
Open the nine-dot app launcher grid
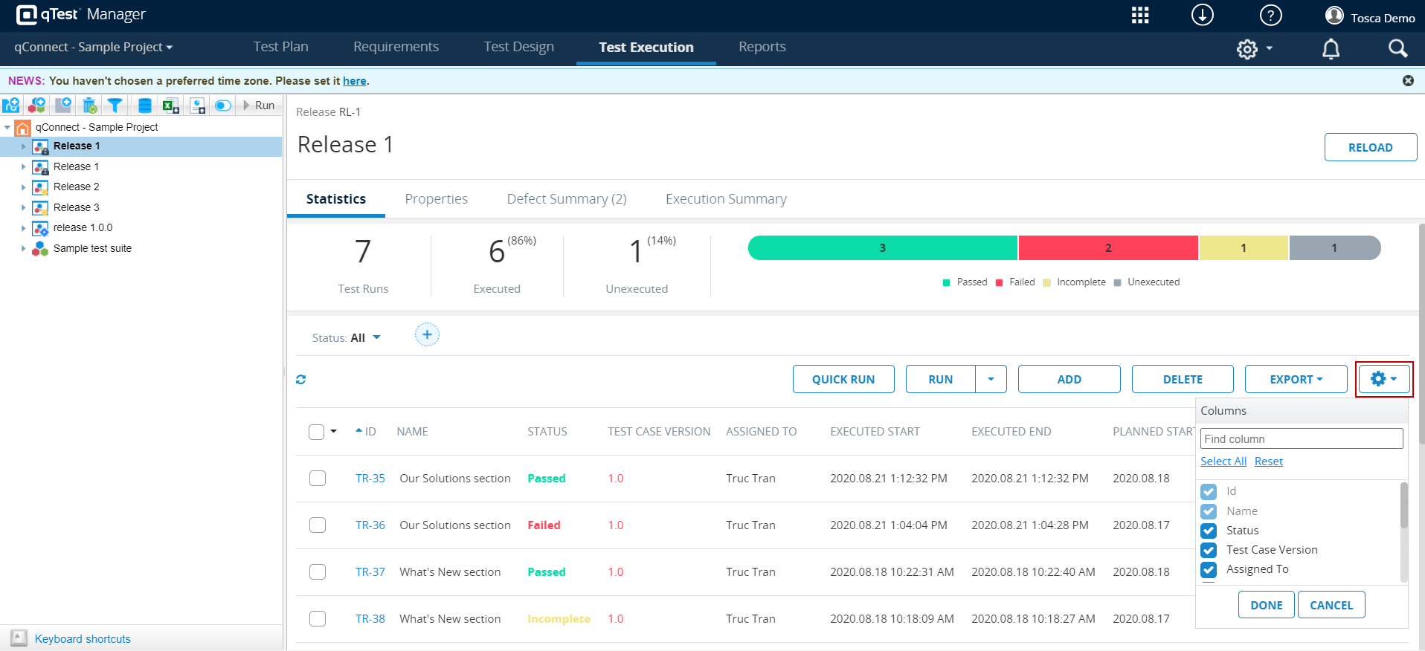click(1140, 16)
